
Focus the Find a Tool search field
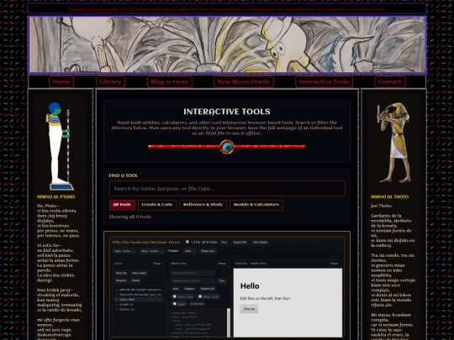click(227, 189)
